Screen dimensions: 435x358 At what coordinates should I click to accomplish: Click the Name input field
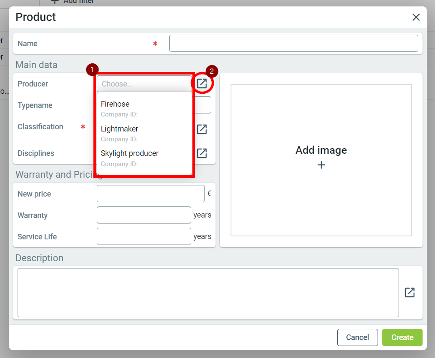(294, 43)
